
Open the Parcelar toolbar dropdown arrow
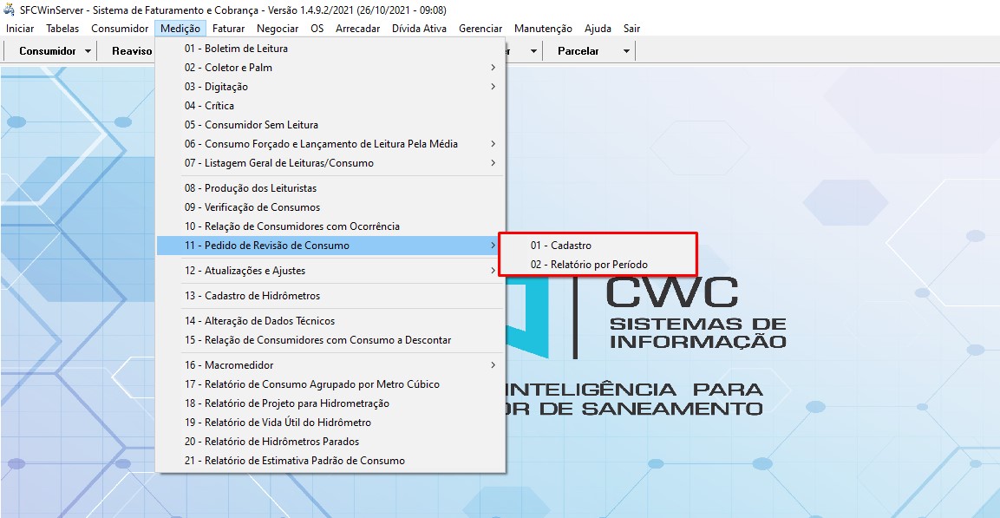pos(626,51)
